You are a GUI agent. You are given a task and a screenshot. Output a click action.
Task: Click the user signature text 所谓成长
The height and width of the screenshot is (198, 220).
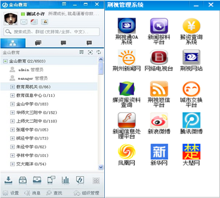click(x=74, y=14)
